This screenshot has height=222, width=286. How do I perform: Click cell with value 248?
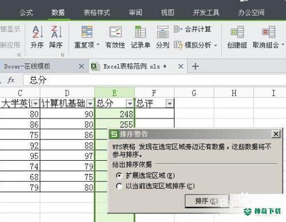tap(114, 114)
